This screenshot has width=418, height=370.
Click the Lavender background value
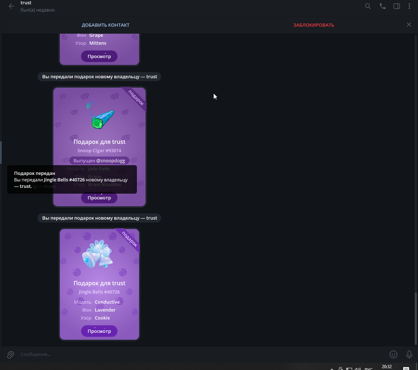(105, 310)
